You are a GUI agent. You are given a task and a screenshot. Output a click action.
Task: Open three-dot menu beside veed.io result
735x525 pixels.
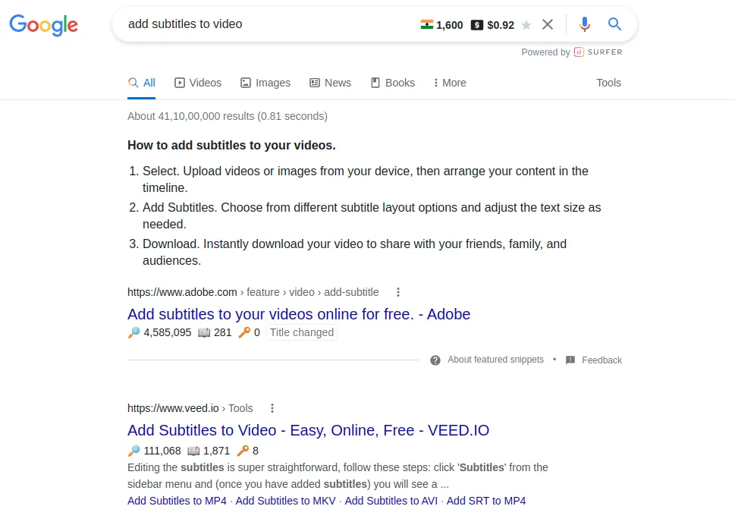(272, 408)
